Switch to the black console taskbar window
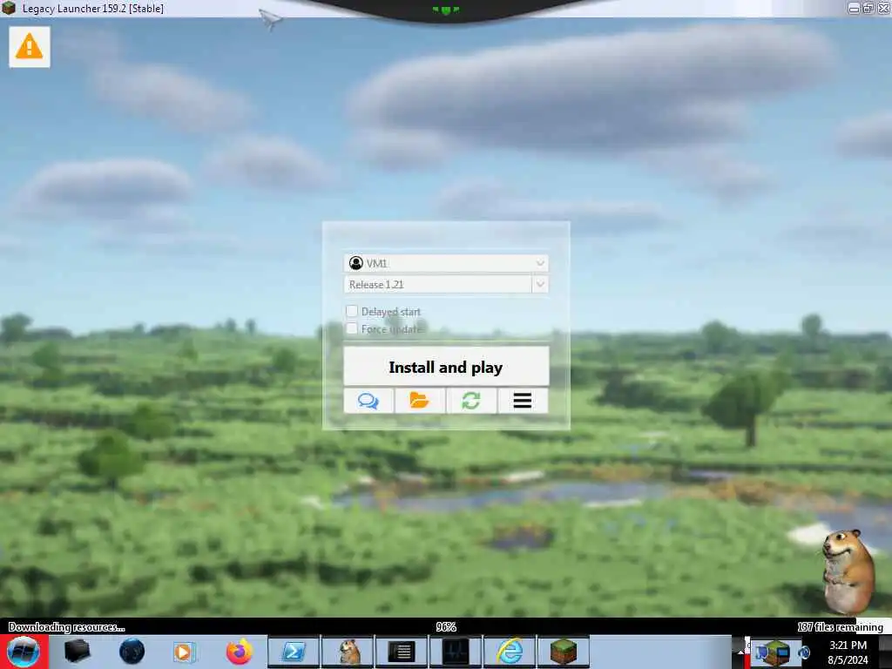This screenshot has width=892, height=669. tap(402, 652)
